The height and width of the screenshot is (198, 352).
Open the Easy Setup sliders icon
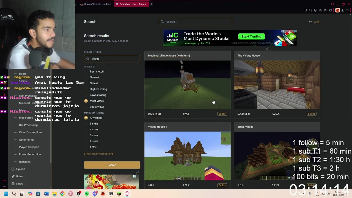[x=347, y=10]
